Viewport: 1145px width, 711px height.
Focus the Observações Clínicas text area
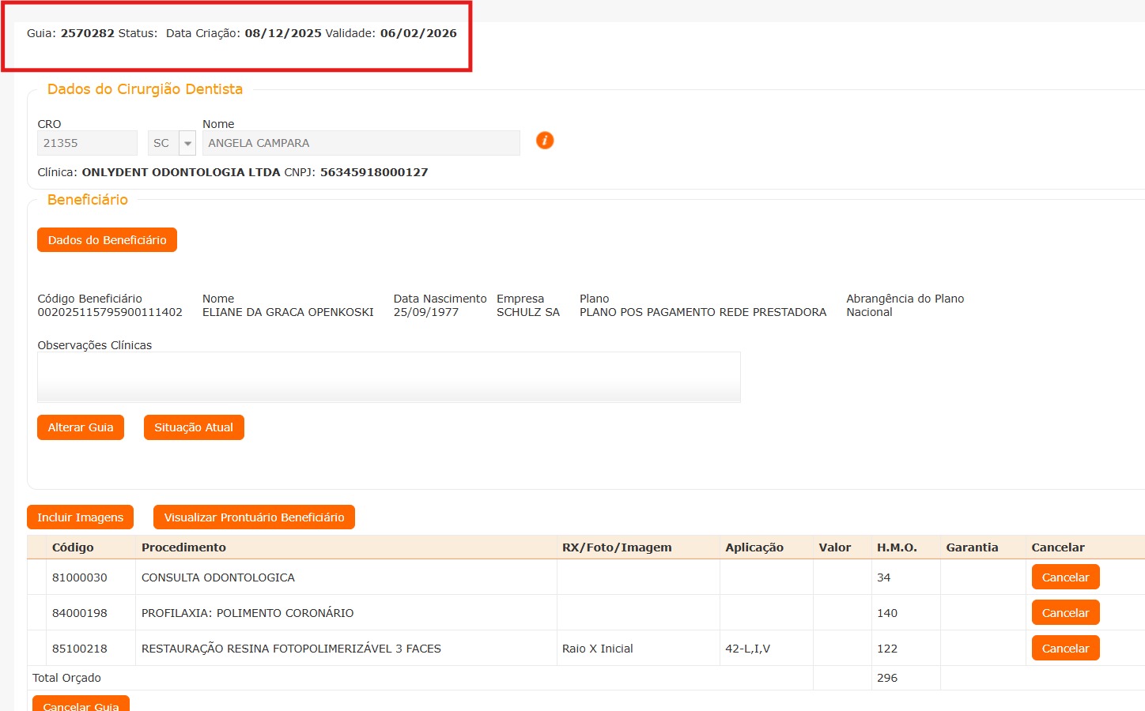(x=388, y=377)
